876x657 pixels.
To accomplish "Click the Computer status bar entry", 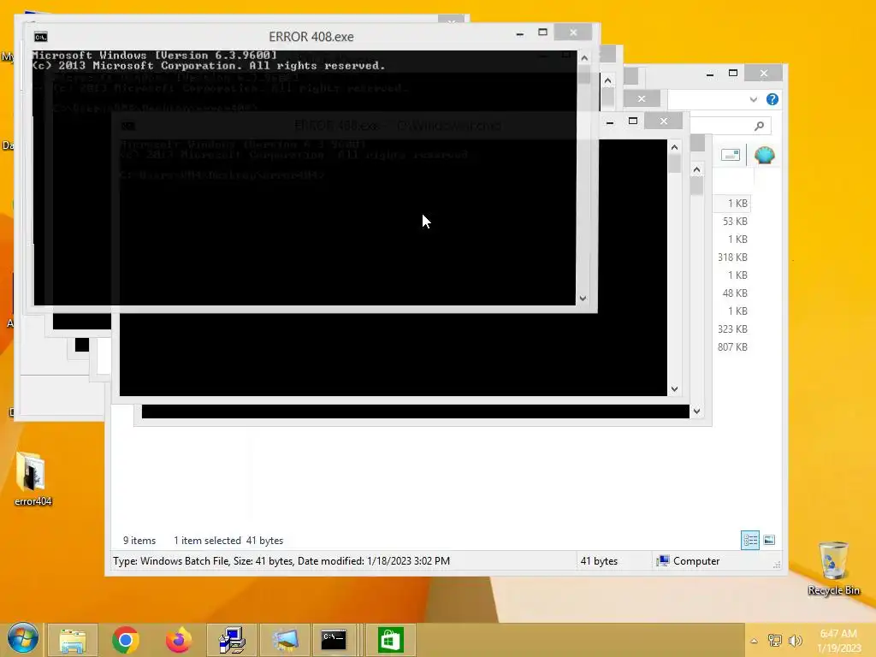I will (688, 561).
